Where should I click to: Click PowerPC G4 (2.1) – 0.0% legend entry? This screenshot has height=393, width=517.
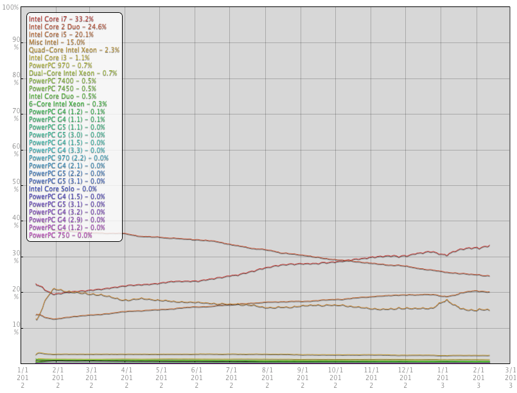pos(67,166)
